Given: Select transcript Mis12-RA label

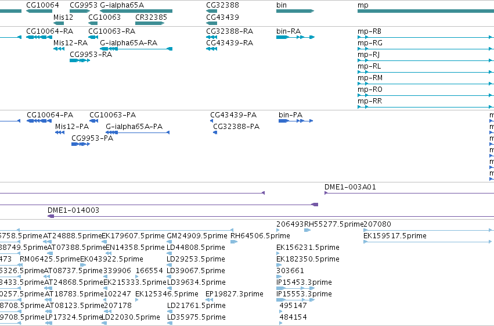Looking at the screenshot, I should (x=70, y=42).
